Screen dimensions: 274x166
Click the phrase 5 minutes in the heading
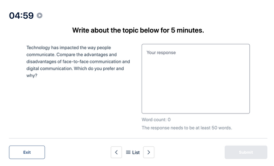point(187,30)
